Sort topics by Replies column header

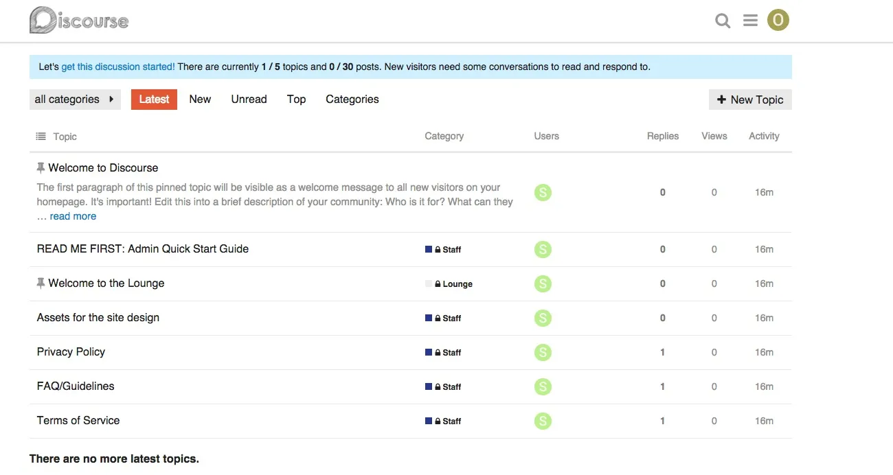tap(662, 137)
